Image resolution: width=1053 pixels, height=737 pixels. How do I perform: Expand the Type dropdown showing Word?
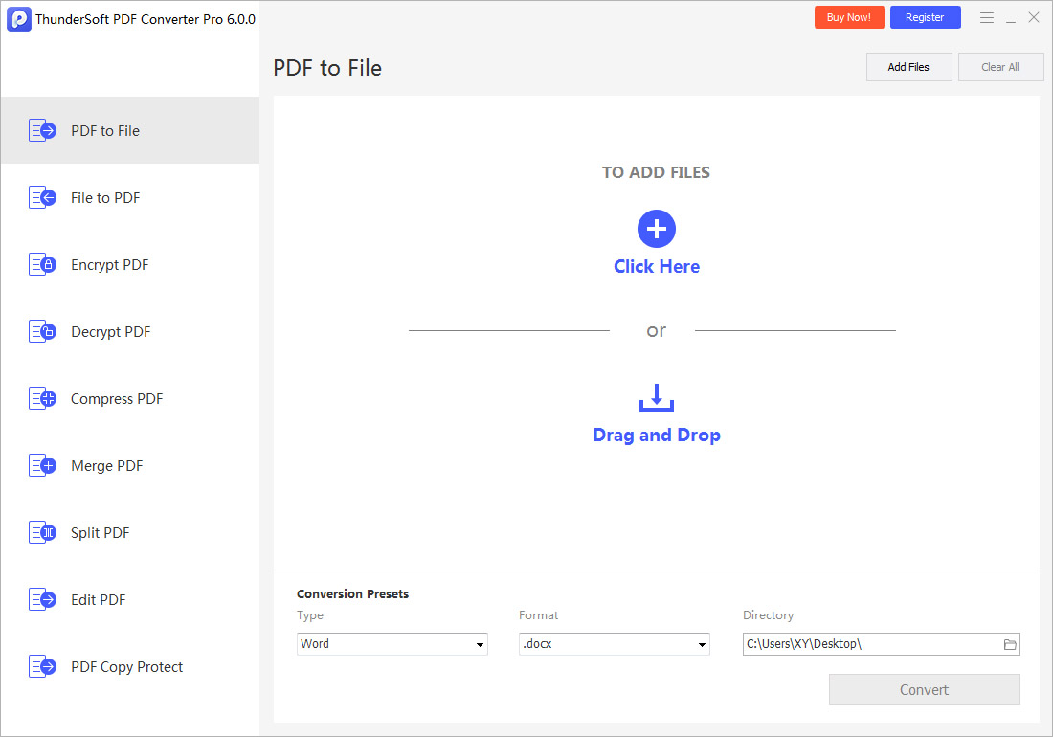pyautogui.click(x=392, y=644)
